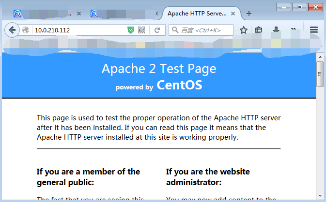Close the first blurred tab
Image resolution: width=326 pixels, height=202 pixels.
click(79, 14)
